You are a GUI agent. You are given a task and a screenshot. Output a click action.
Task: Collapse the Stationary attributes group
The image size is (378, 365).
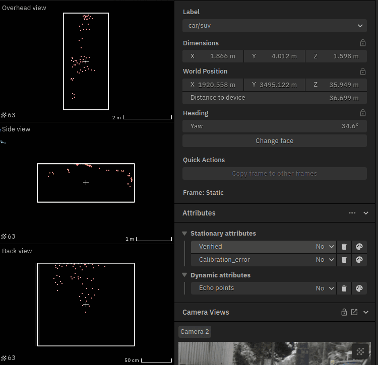184,234
